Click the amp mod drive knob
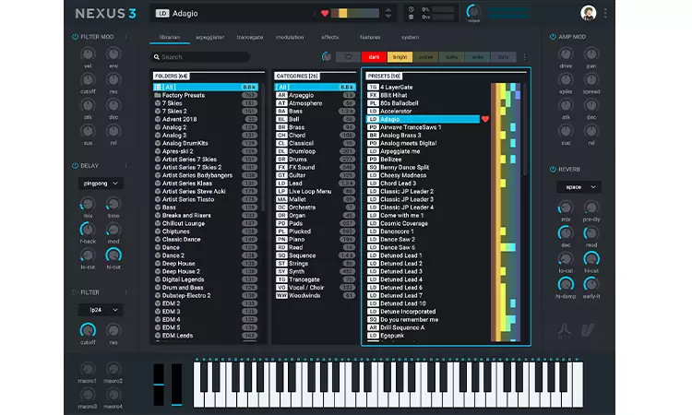692x415 pixels. pyautogui.click(x=566, y=53)
